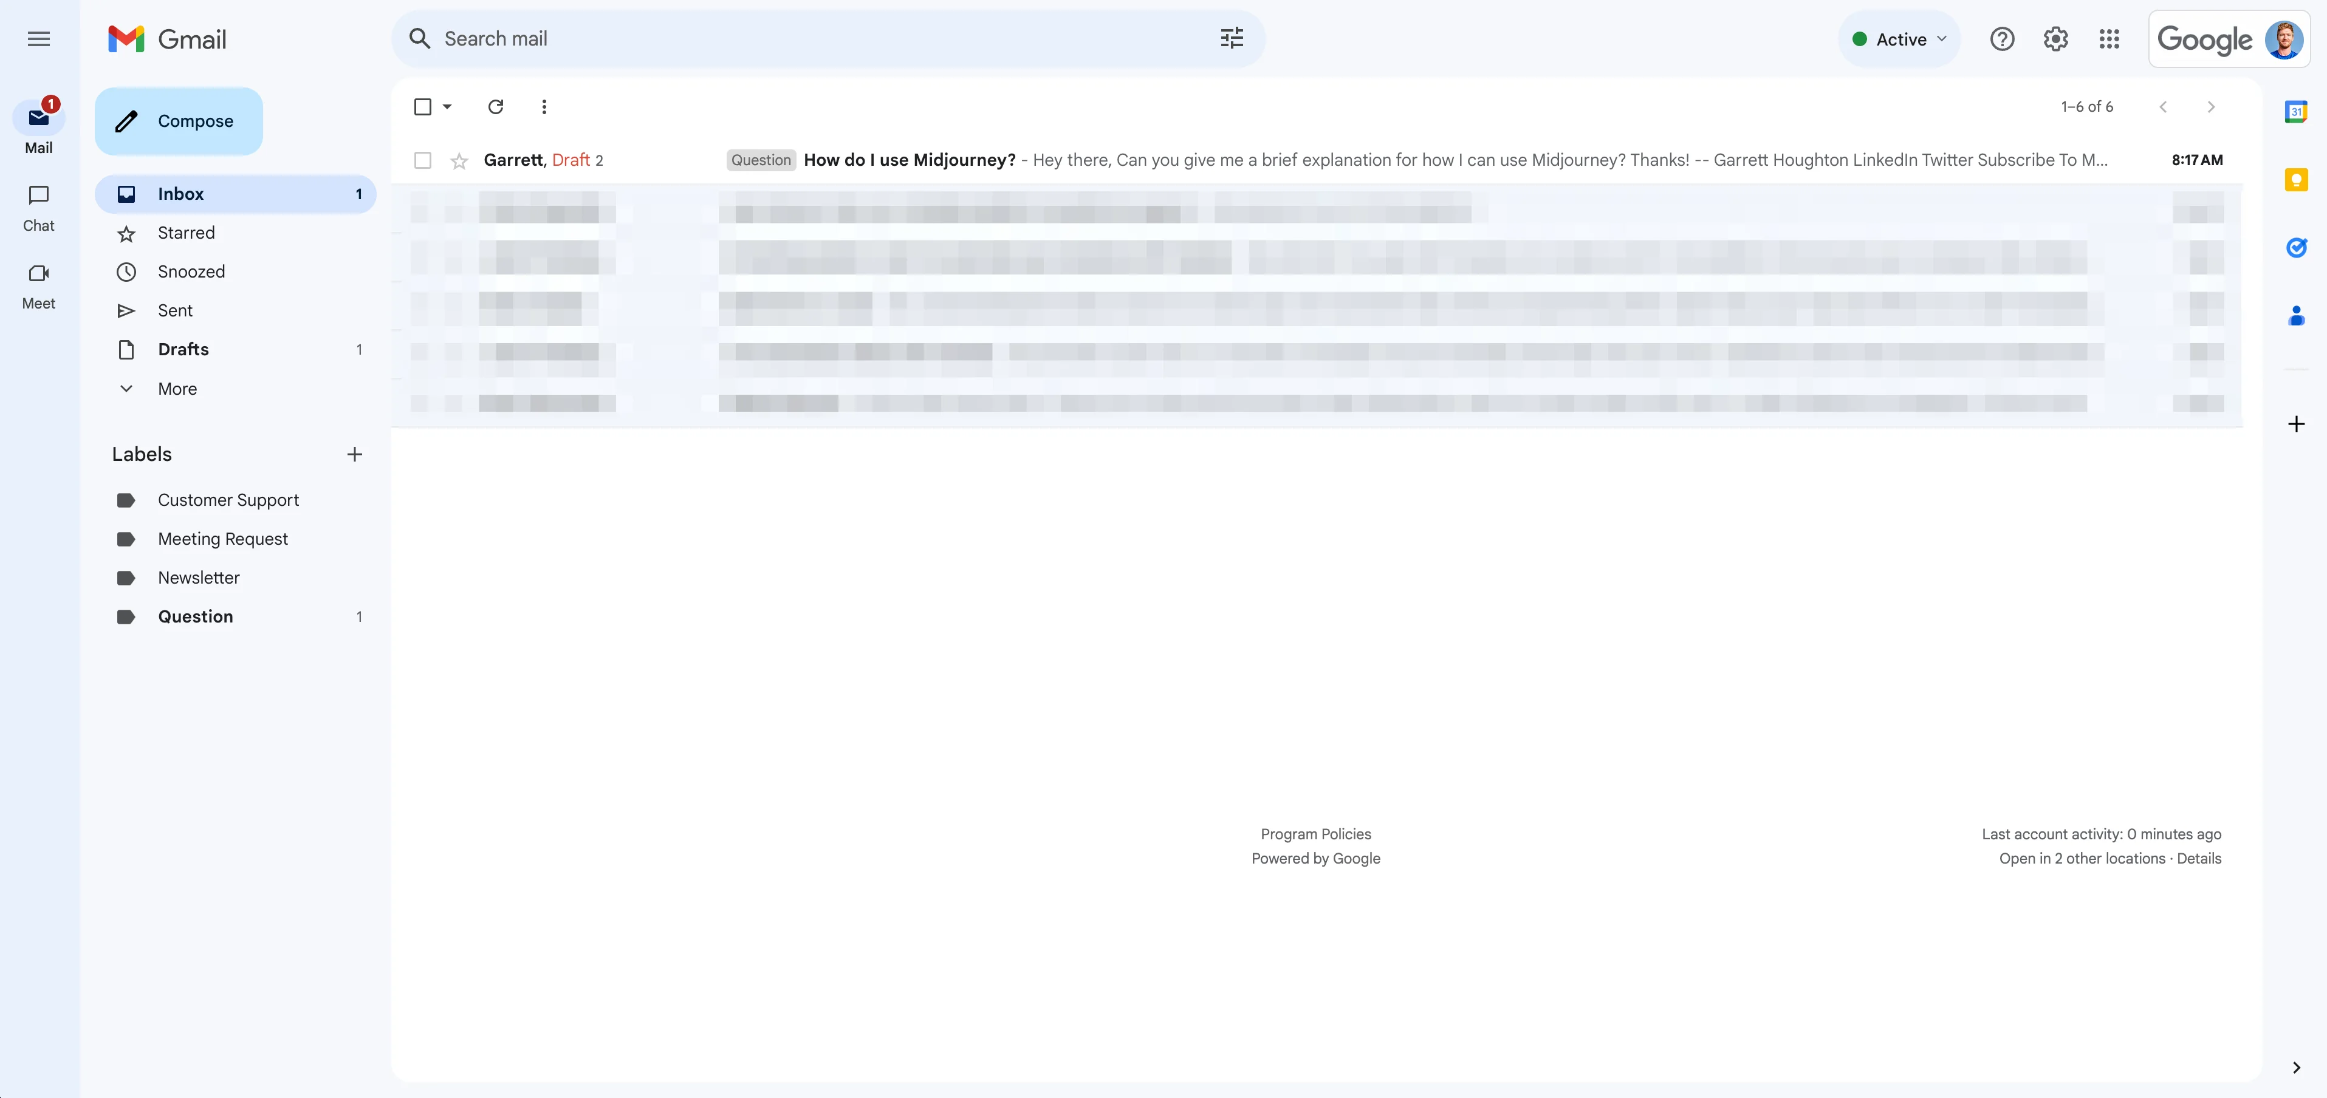Refresh the inbox

tap(495, 106)
